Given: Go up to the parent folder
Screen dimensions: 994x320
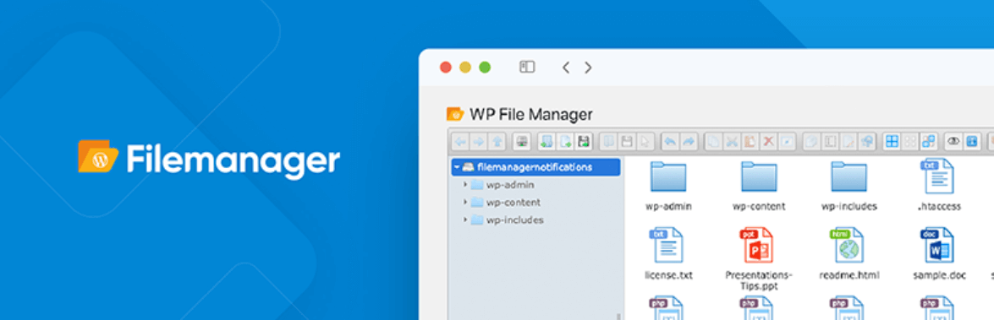Looking at the screenshot, I should pos(497,142).
